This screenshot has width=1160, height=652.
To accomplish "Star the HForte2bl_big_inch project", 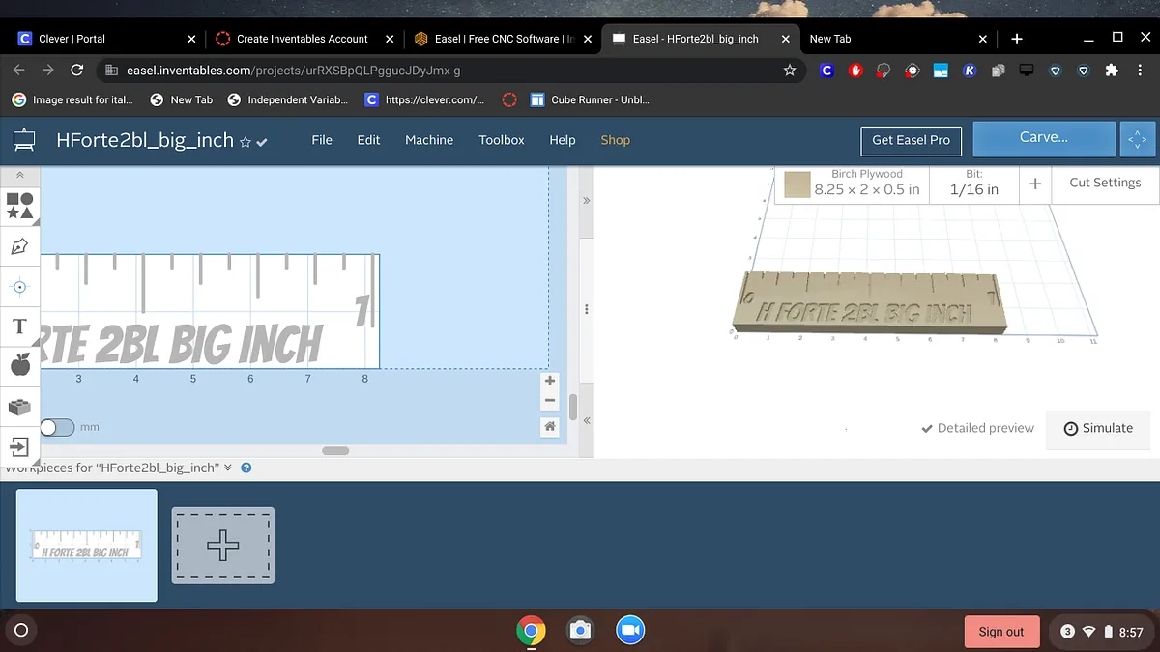I will coord(246,142).
